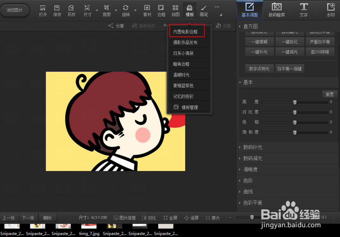Open the more tools ellipsis icon
The height and width of the screenshot is (237, 340).
[x=217, y=7]
